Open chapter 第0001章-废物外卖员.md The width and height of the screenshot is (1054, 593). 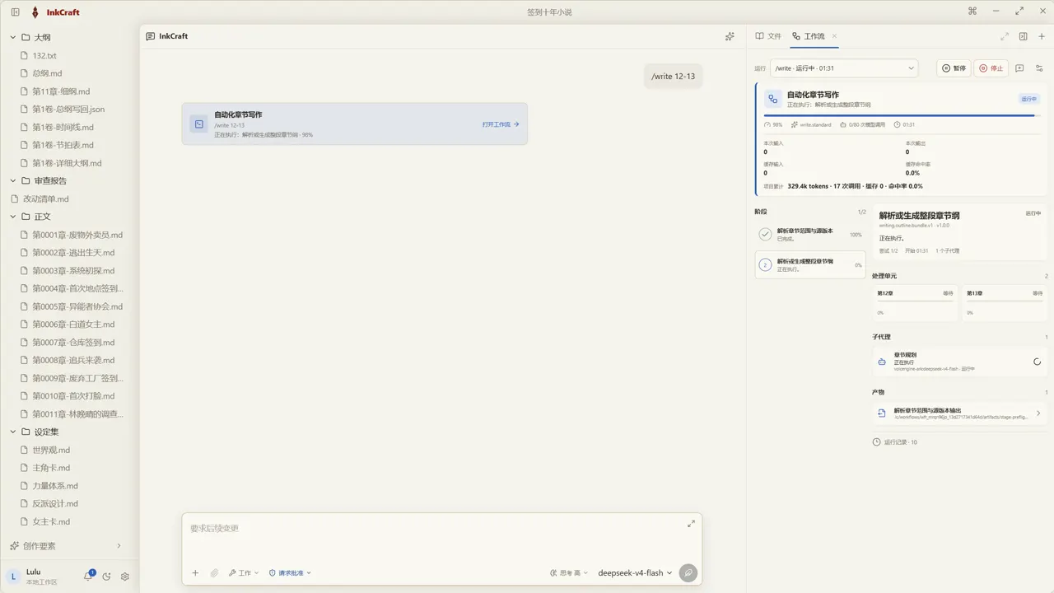pos(77,235)
